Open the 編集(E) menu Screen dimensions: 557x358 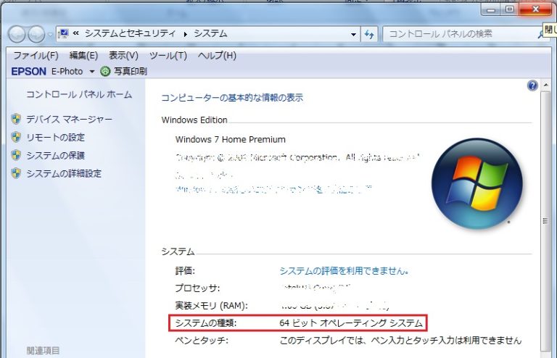click(83, 55)
